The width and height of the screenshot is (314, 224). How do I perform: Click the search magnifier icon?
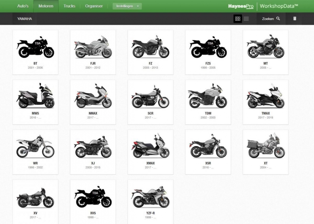(x=278, y=18)
